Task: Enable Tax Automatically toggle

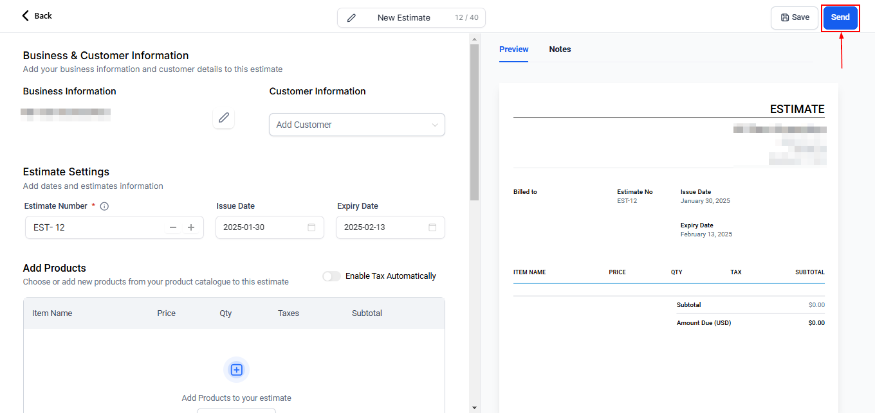Action: pyautogui.click(x=331, y=276)
